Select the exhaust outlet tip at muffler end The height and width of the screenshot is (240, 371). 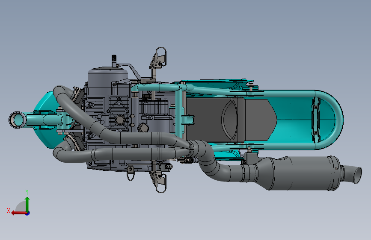tap(353, 175)
